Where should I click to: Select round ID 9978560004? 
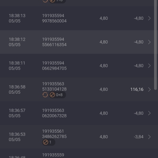tap(54, 21)
